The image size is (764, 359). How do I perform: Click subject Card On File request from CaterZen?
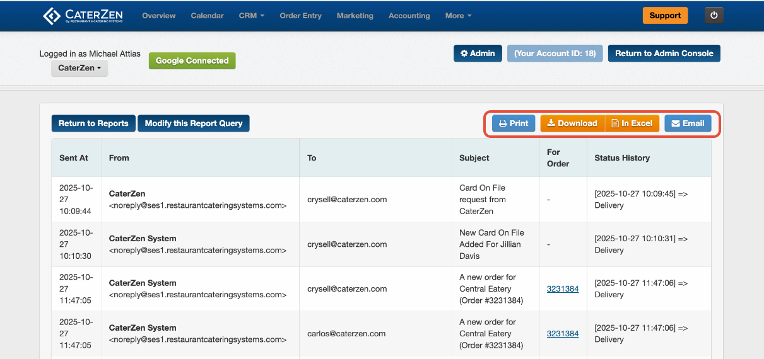coord(483,200)
